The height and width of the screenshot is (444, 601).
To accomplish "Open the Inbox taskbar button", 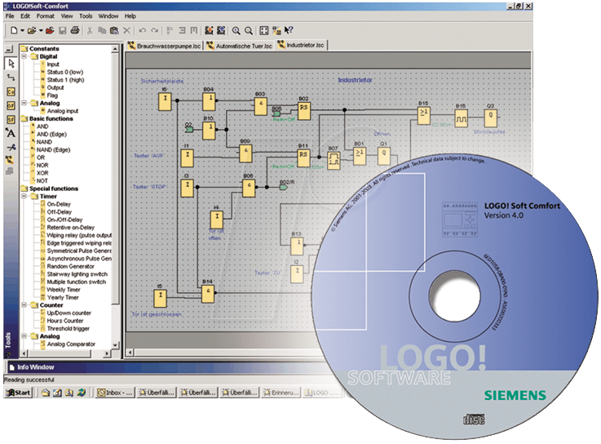I will [x=115, y=393].
